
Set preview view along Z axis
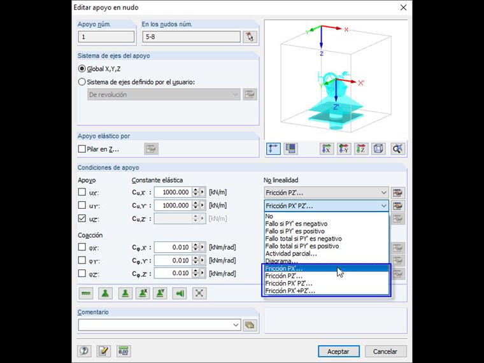tap(361, 149)
